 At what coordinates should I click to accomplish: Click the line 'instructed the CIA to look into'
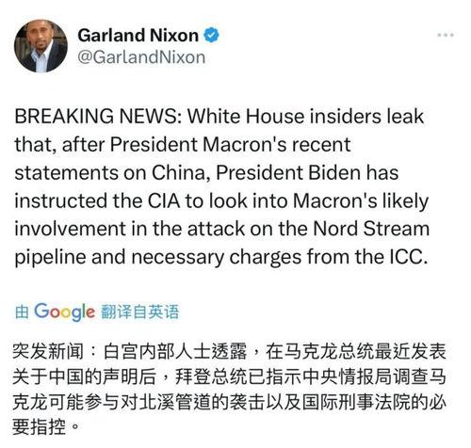221,201
